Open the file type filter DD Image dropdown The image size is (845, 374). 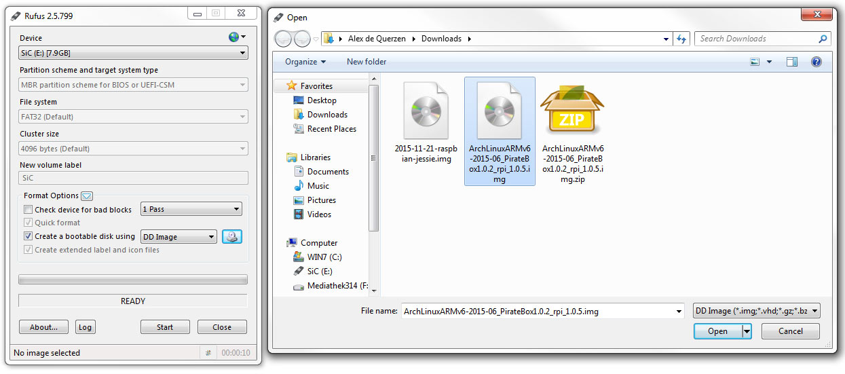(x=757, y=311)
